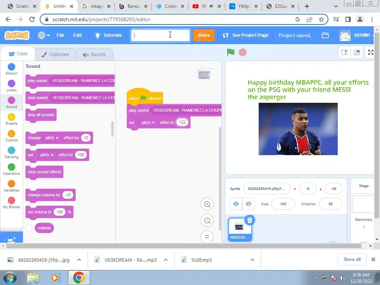Close the downloads bar
Image resolution: width=380 pixels, height=285 pixels.
point(373,259)
